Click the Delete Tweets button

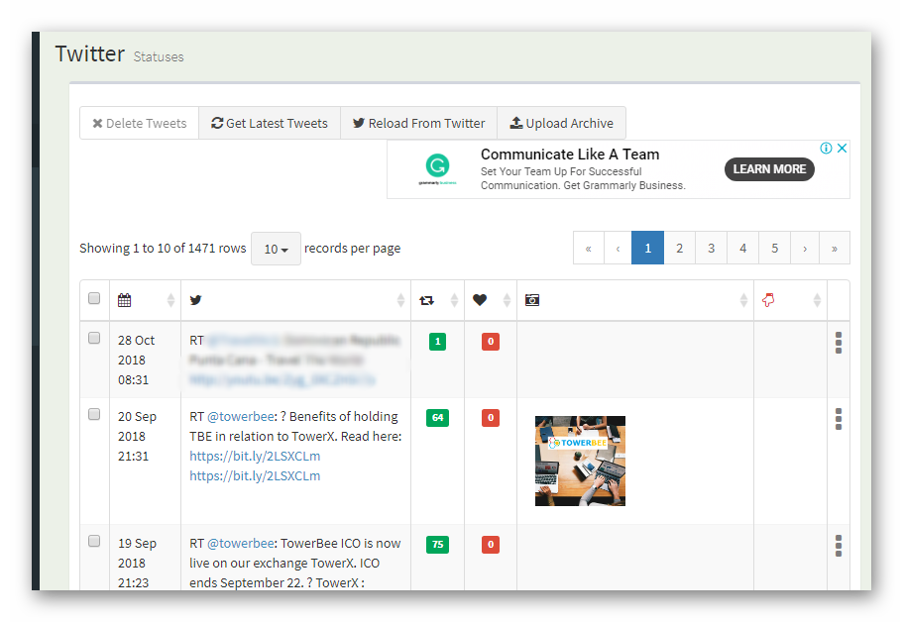140,123
